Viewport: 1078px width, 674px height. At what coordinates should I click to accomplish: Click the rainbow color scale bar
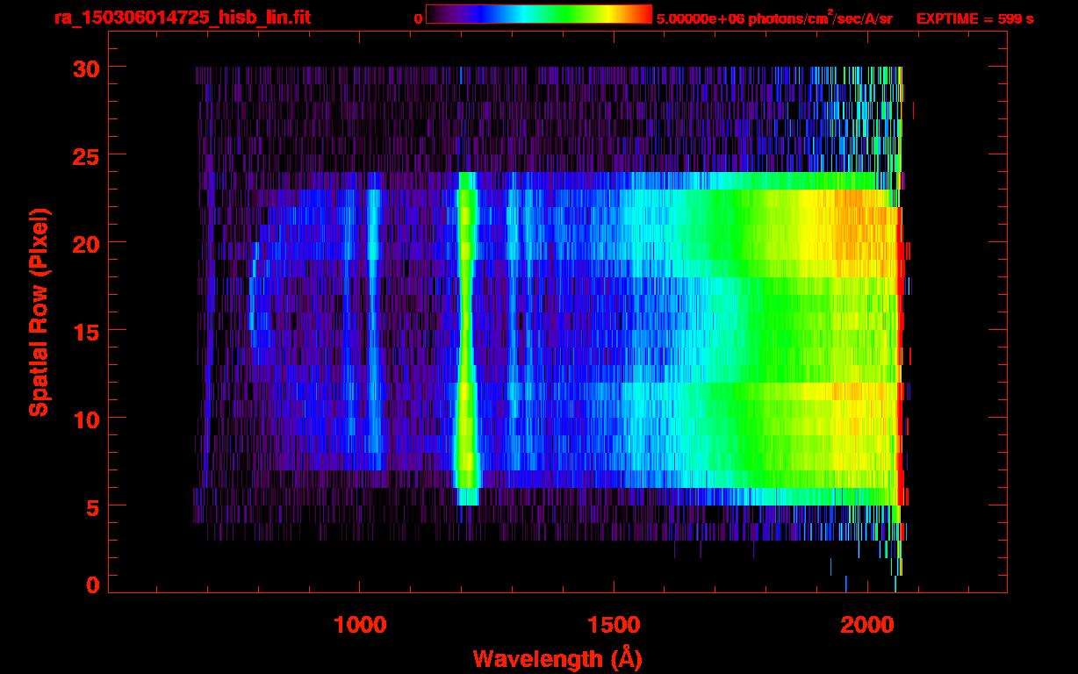539,14
